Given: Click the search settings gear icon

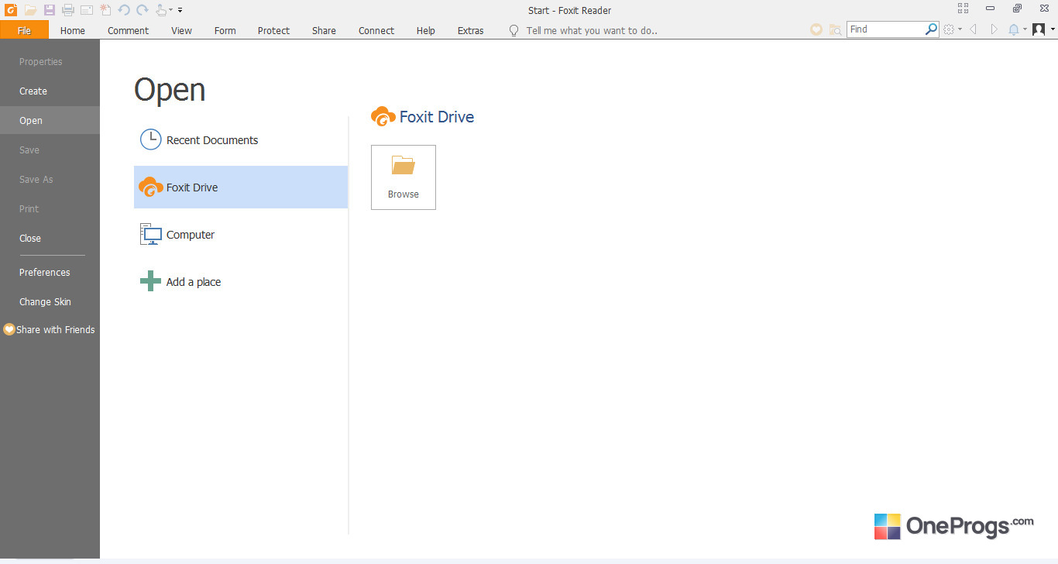Looking at the screenshot, I should tap(950, 29).
